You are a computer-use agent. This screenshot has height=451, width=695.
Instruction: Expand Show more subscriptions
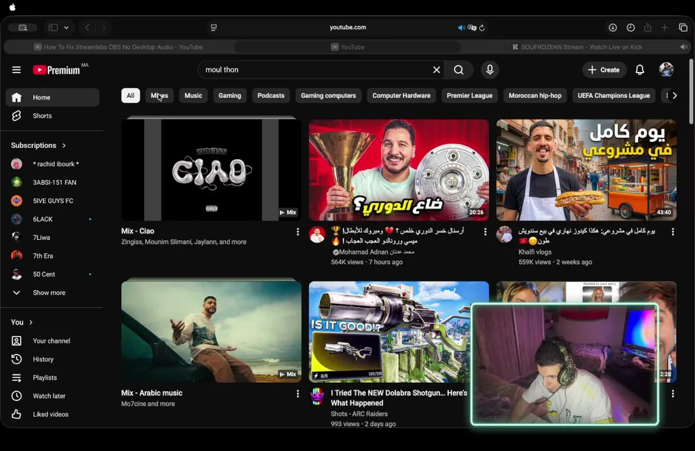(52, 293)
